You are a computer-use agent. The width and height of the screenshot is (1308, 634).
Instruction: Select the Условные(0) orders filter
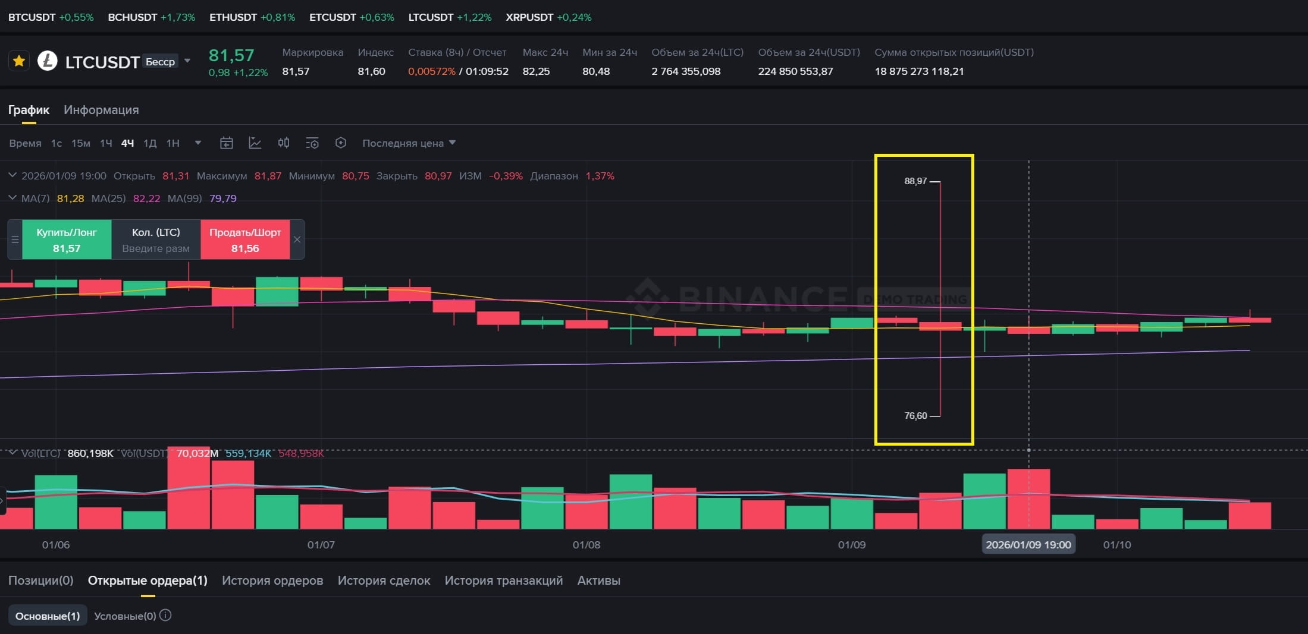125,616
